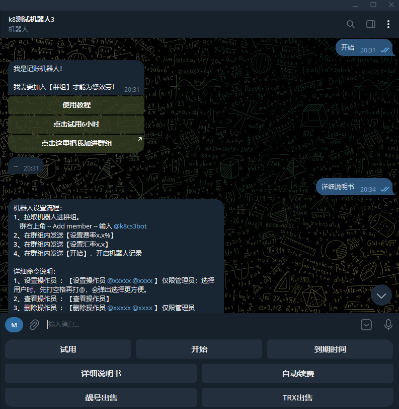Viewport: 399px width, 409px height.
Task: Toggle the bot keyboard icon in input bar
Action: (x=366, y=325)
